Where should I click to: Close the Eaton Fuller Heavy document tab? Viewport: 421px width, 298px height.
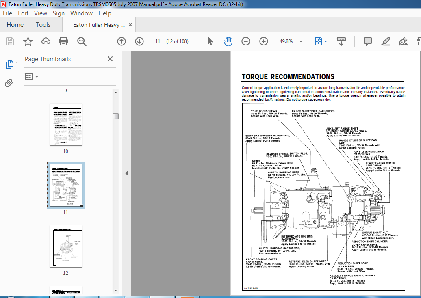pos(130,25)
